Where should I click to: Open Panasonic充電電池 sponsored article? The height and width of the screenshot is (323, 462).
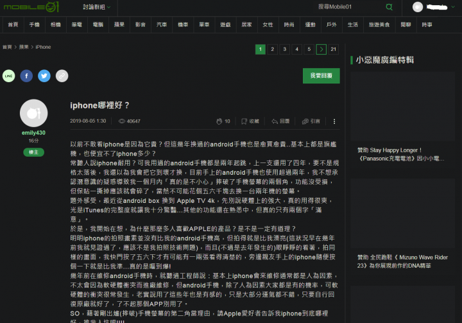click(400, 154)
